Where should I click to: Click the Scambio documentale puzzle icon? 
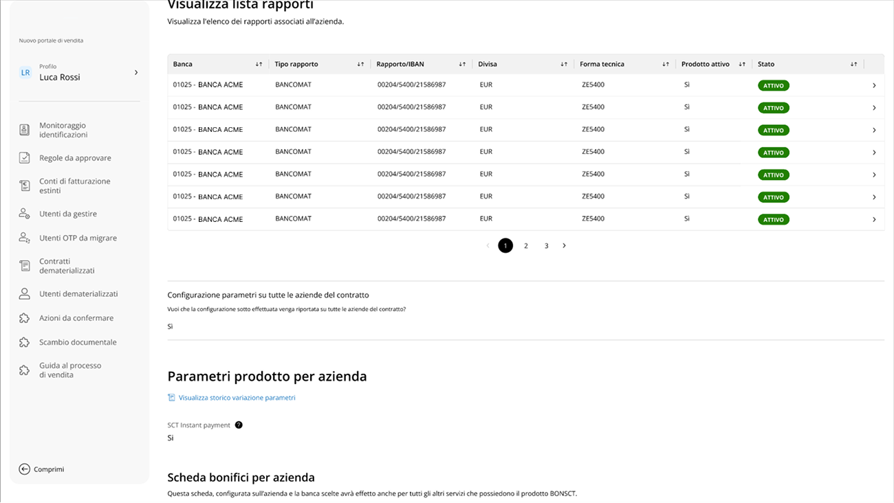click(x=24, y=342)
